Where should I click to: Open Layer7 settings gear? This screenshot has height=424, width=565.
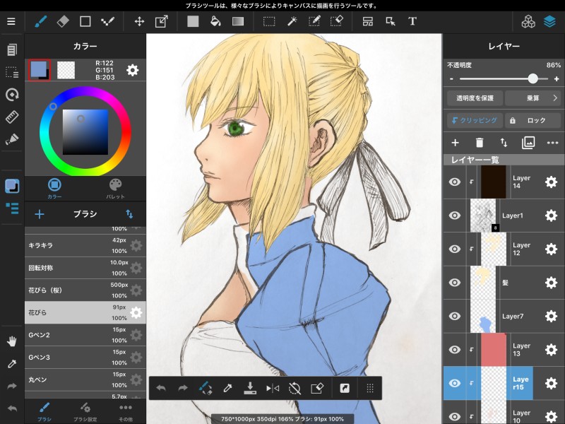551,316
